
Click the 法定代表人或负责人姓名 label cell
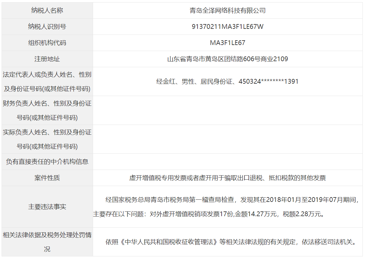click(47, 81)
